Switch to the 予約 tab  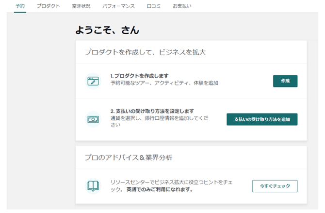tap(20, 6)
